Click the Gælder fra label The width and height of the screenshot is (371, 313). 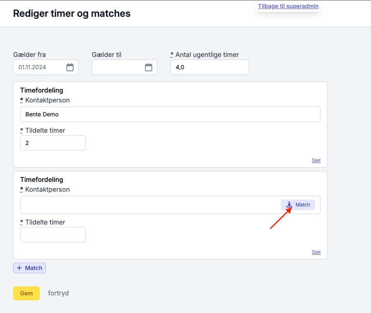pos(29,54)
